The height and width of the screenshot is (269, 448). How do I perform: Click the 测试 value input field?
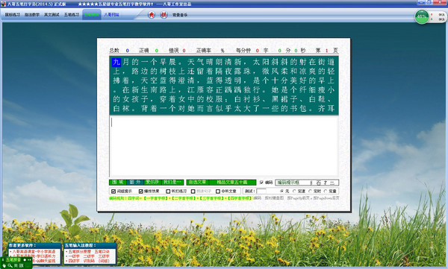pyautogui.click(x=261, y=191)
